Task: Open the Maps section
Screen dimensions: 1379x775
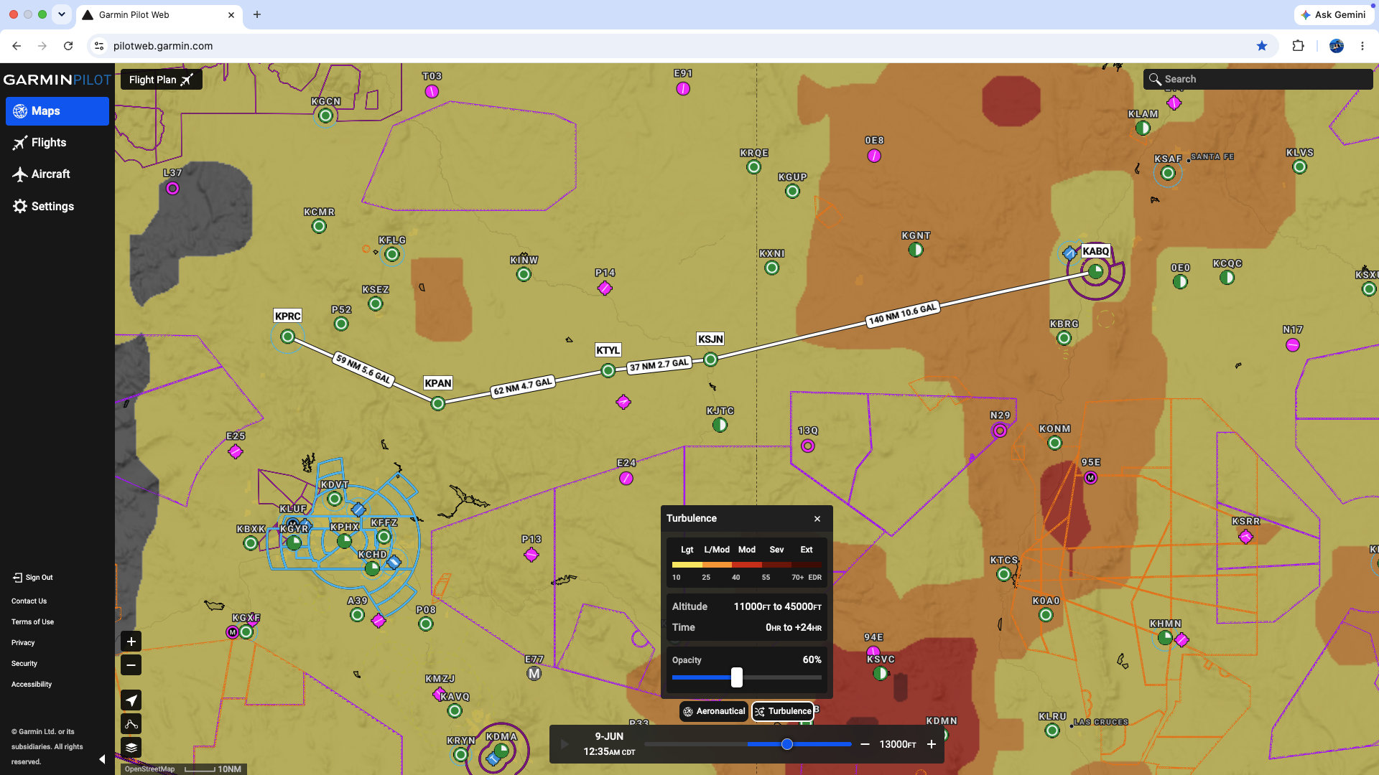Action: tap(57, 111)
